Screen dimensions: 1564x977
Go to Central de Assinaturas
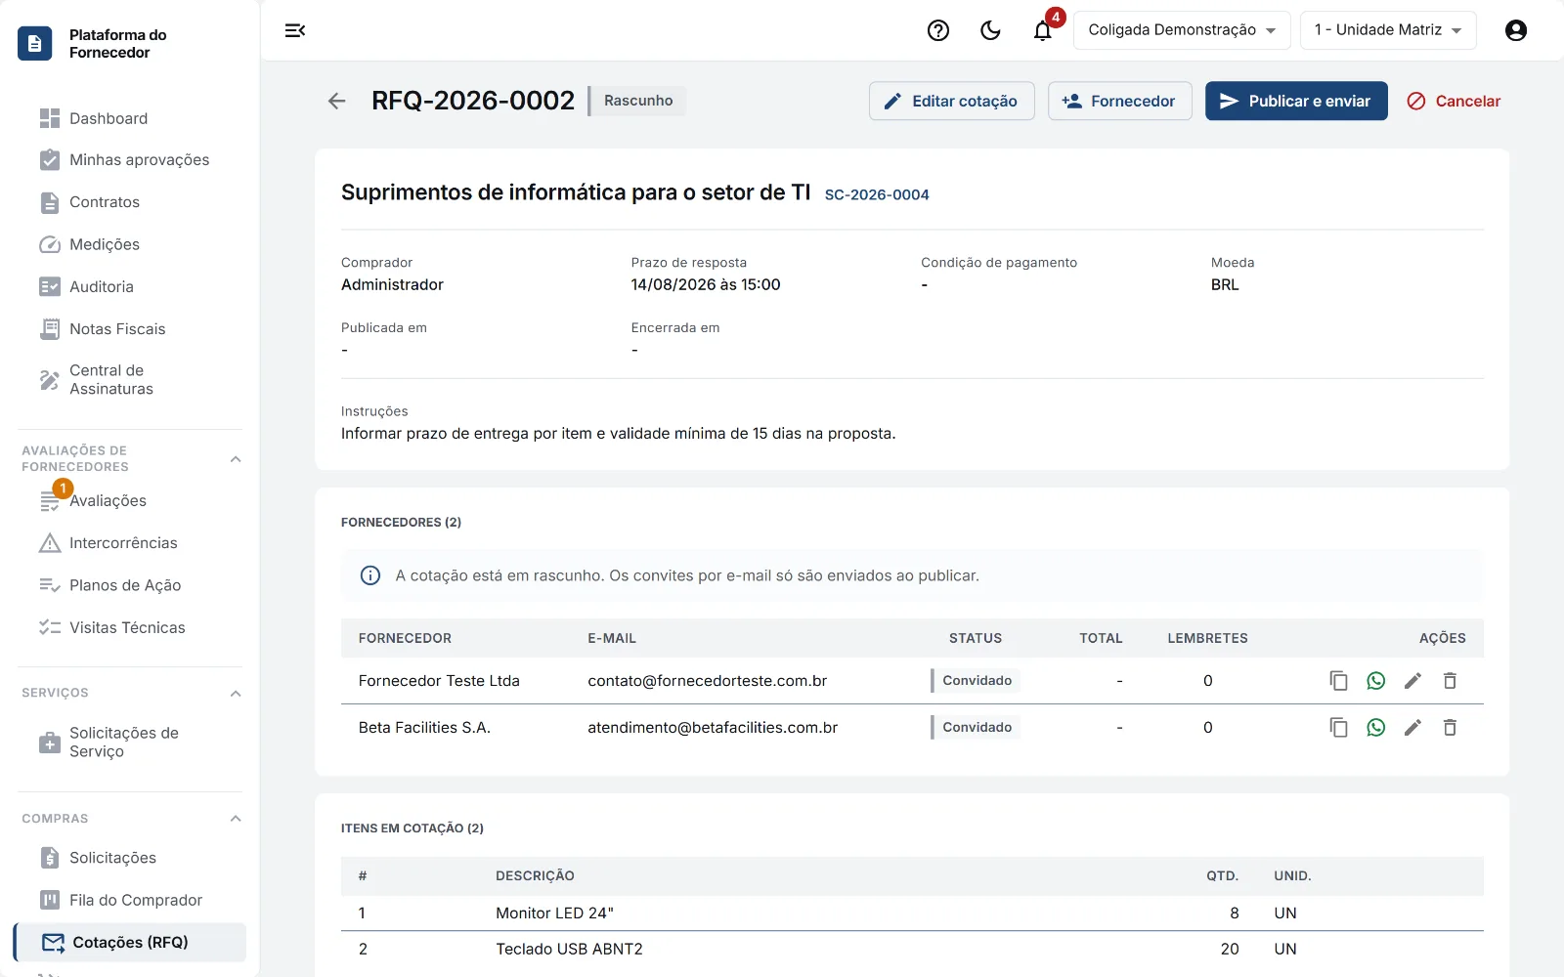click(x=130, y=380)
